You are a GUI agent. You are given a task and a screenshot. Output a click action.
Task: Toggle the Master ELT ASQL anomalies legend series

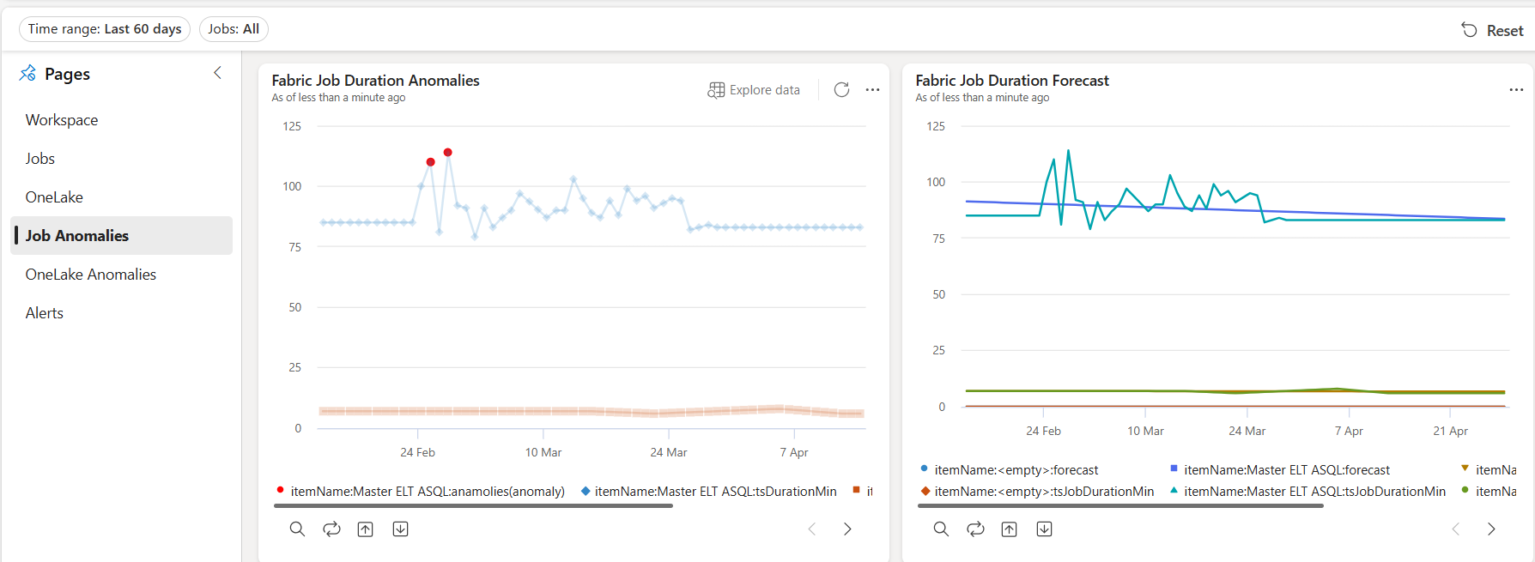(x=427, y=492)
